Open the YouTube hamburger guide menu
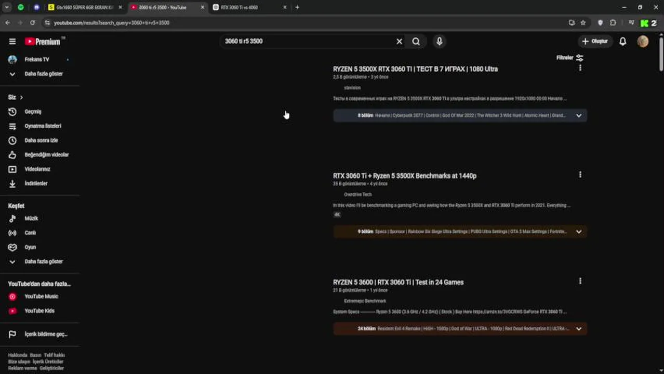This screenshot has height=374, width=664. pyautogui.click(x=12, y=42)
